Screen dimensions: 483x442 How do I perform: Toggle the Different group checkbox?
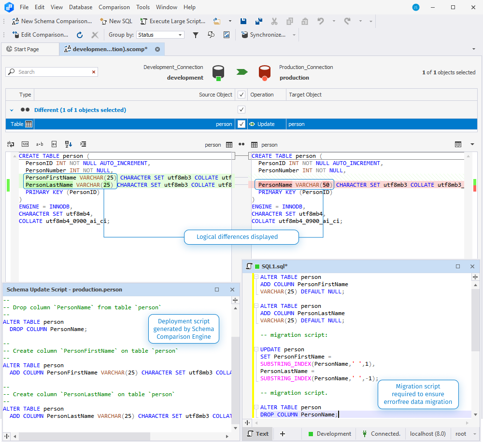pos(241,110)
